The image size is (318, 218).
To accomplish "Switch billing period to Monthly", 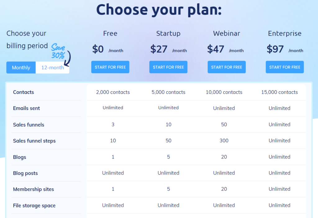I will click(x=21, y=67).
